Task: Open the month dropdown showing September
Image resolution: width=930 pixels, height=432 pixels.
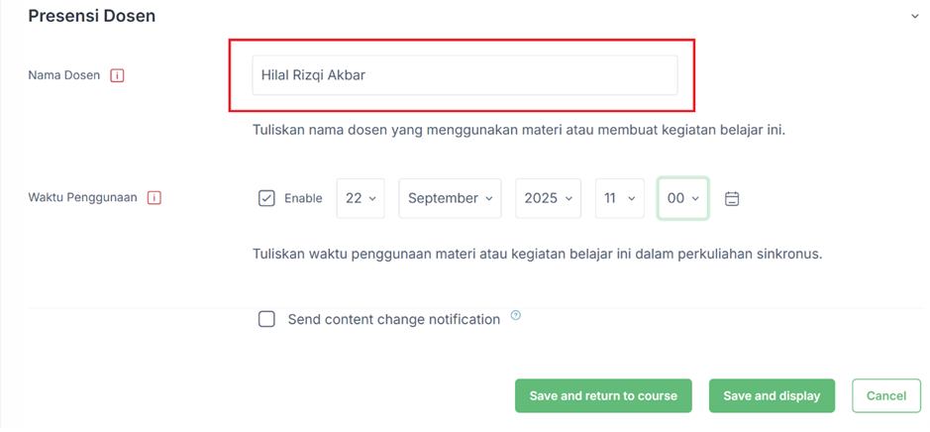Action: [x=450, y=198]
